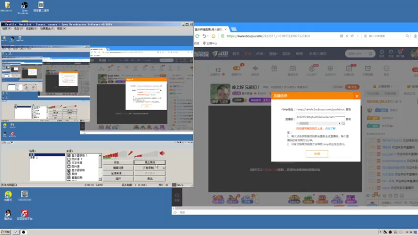Adjust the microphone volume meter in OBS
This screenshot has width=418, height=235.
114,154
